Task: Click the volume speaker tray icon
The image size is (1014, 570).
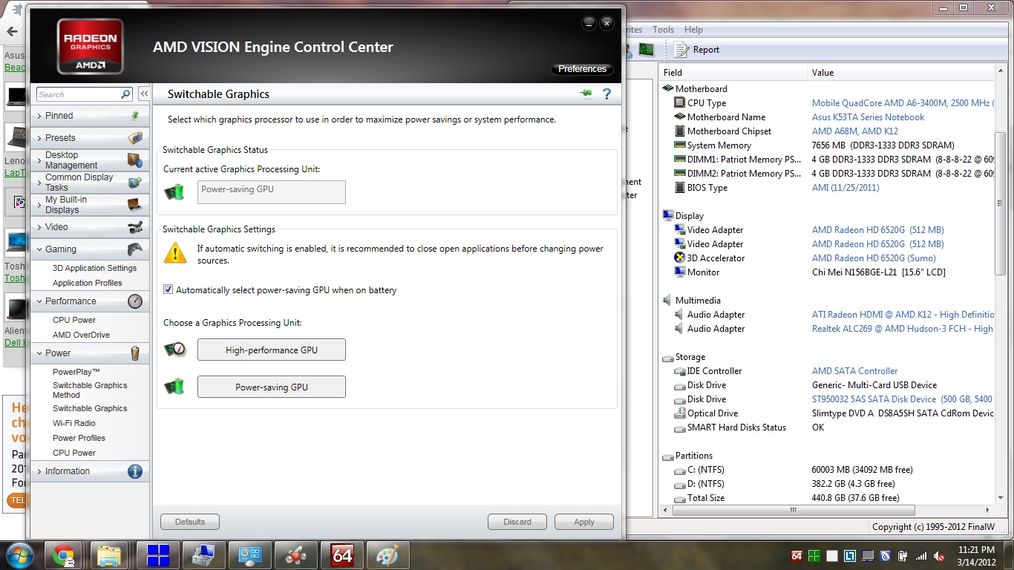Action: (x=940, y=556)
